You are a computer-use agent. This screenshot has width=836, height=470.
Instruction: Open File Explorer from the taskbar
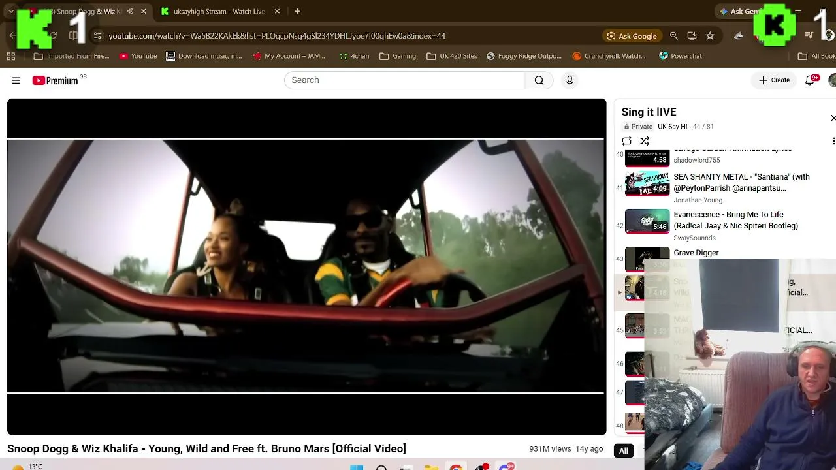tap(431, 467)
